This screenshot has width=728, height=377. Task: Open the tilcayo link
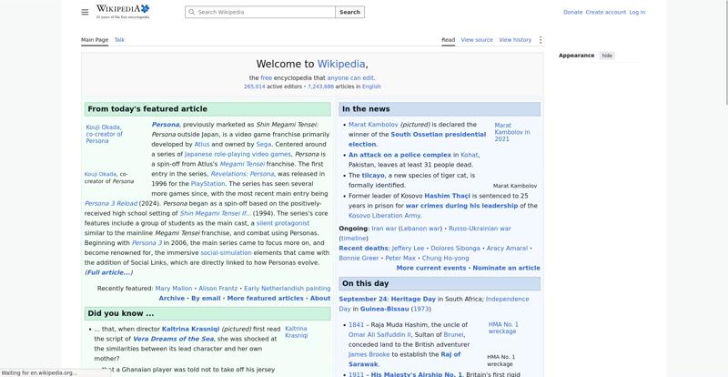click(x=373, y=175)
